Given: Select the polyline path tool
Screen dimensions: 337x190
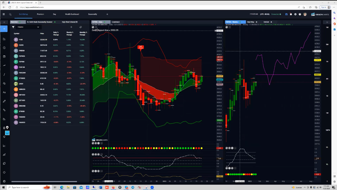Looking at the screenshot, I should [x=4, y=155].
